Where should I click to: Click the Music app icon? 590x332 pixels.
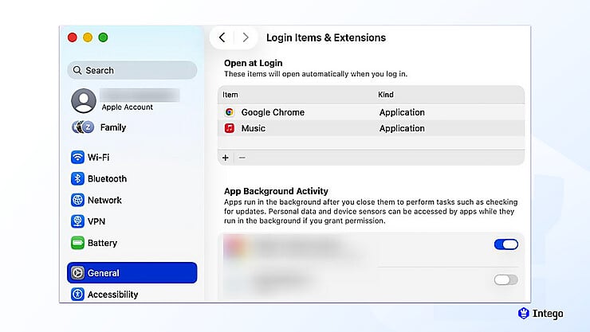point(229,128)
